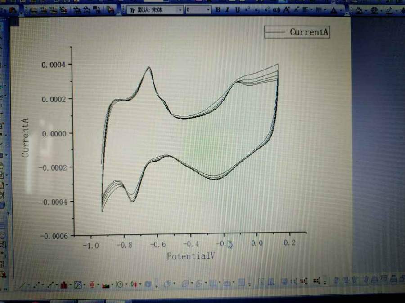The width and height of the screenshot is (405, 303).
Task: Toggle italic formatting (I)
Action: (x=228, y=10)
